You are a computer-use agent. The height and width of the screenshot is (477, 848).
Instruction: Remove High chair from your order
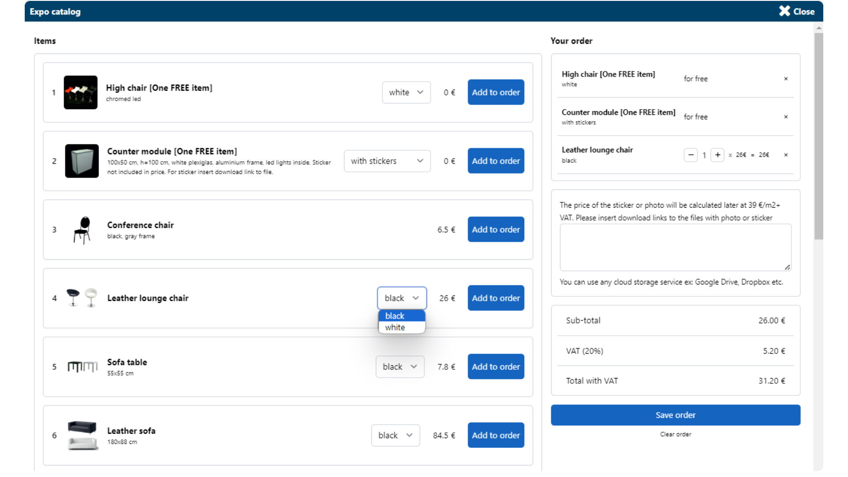pos(786,79)
